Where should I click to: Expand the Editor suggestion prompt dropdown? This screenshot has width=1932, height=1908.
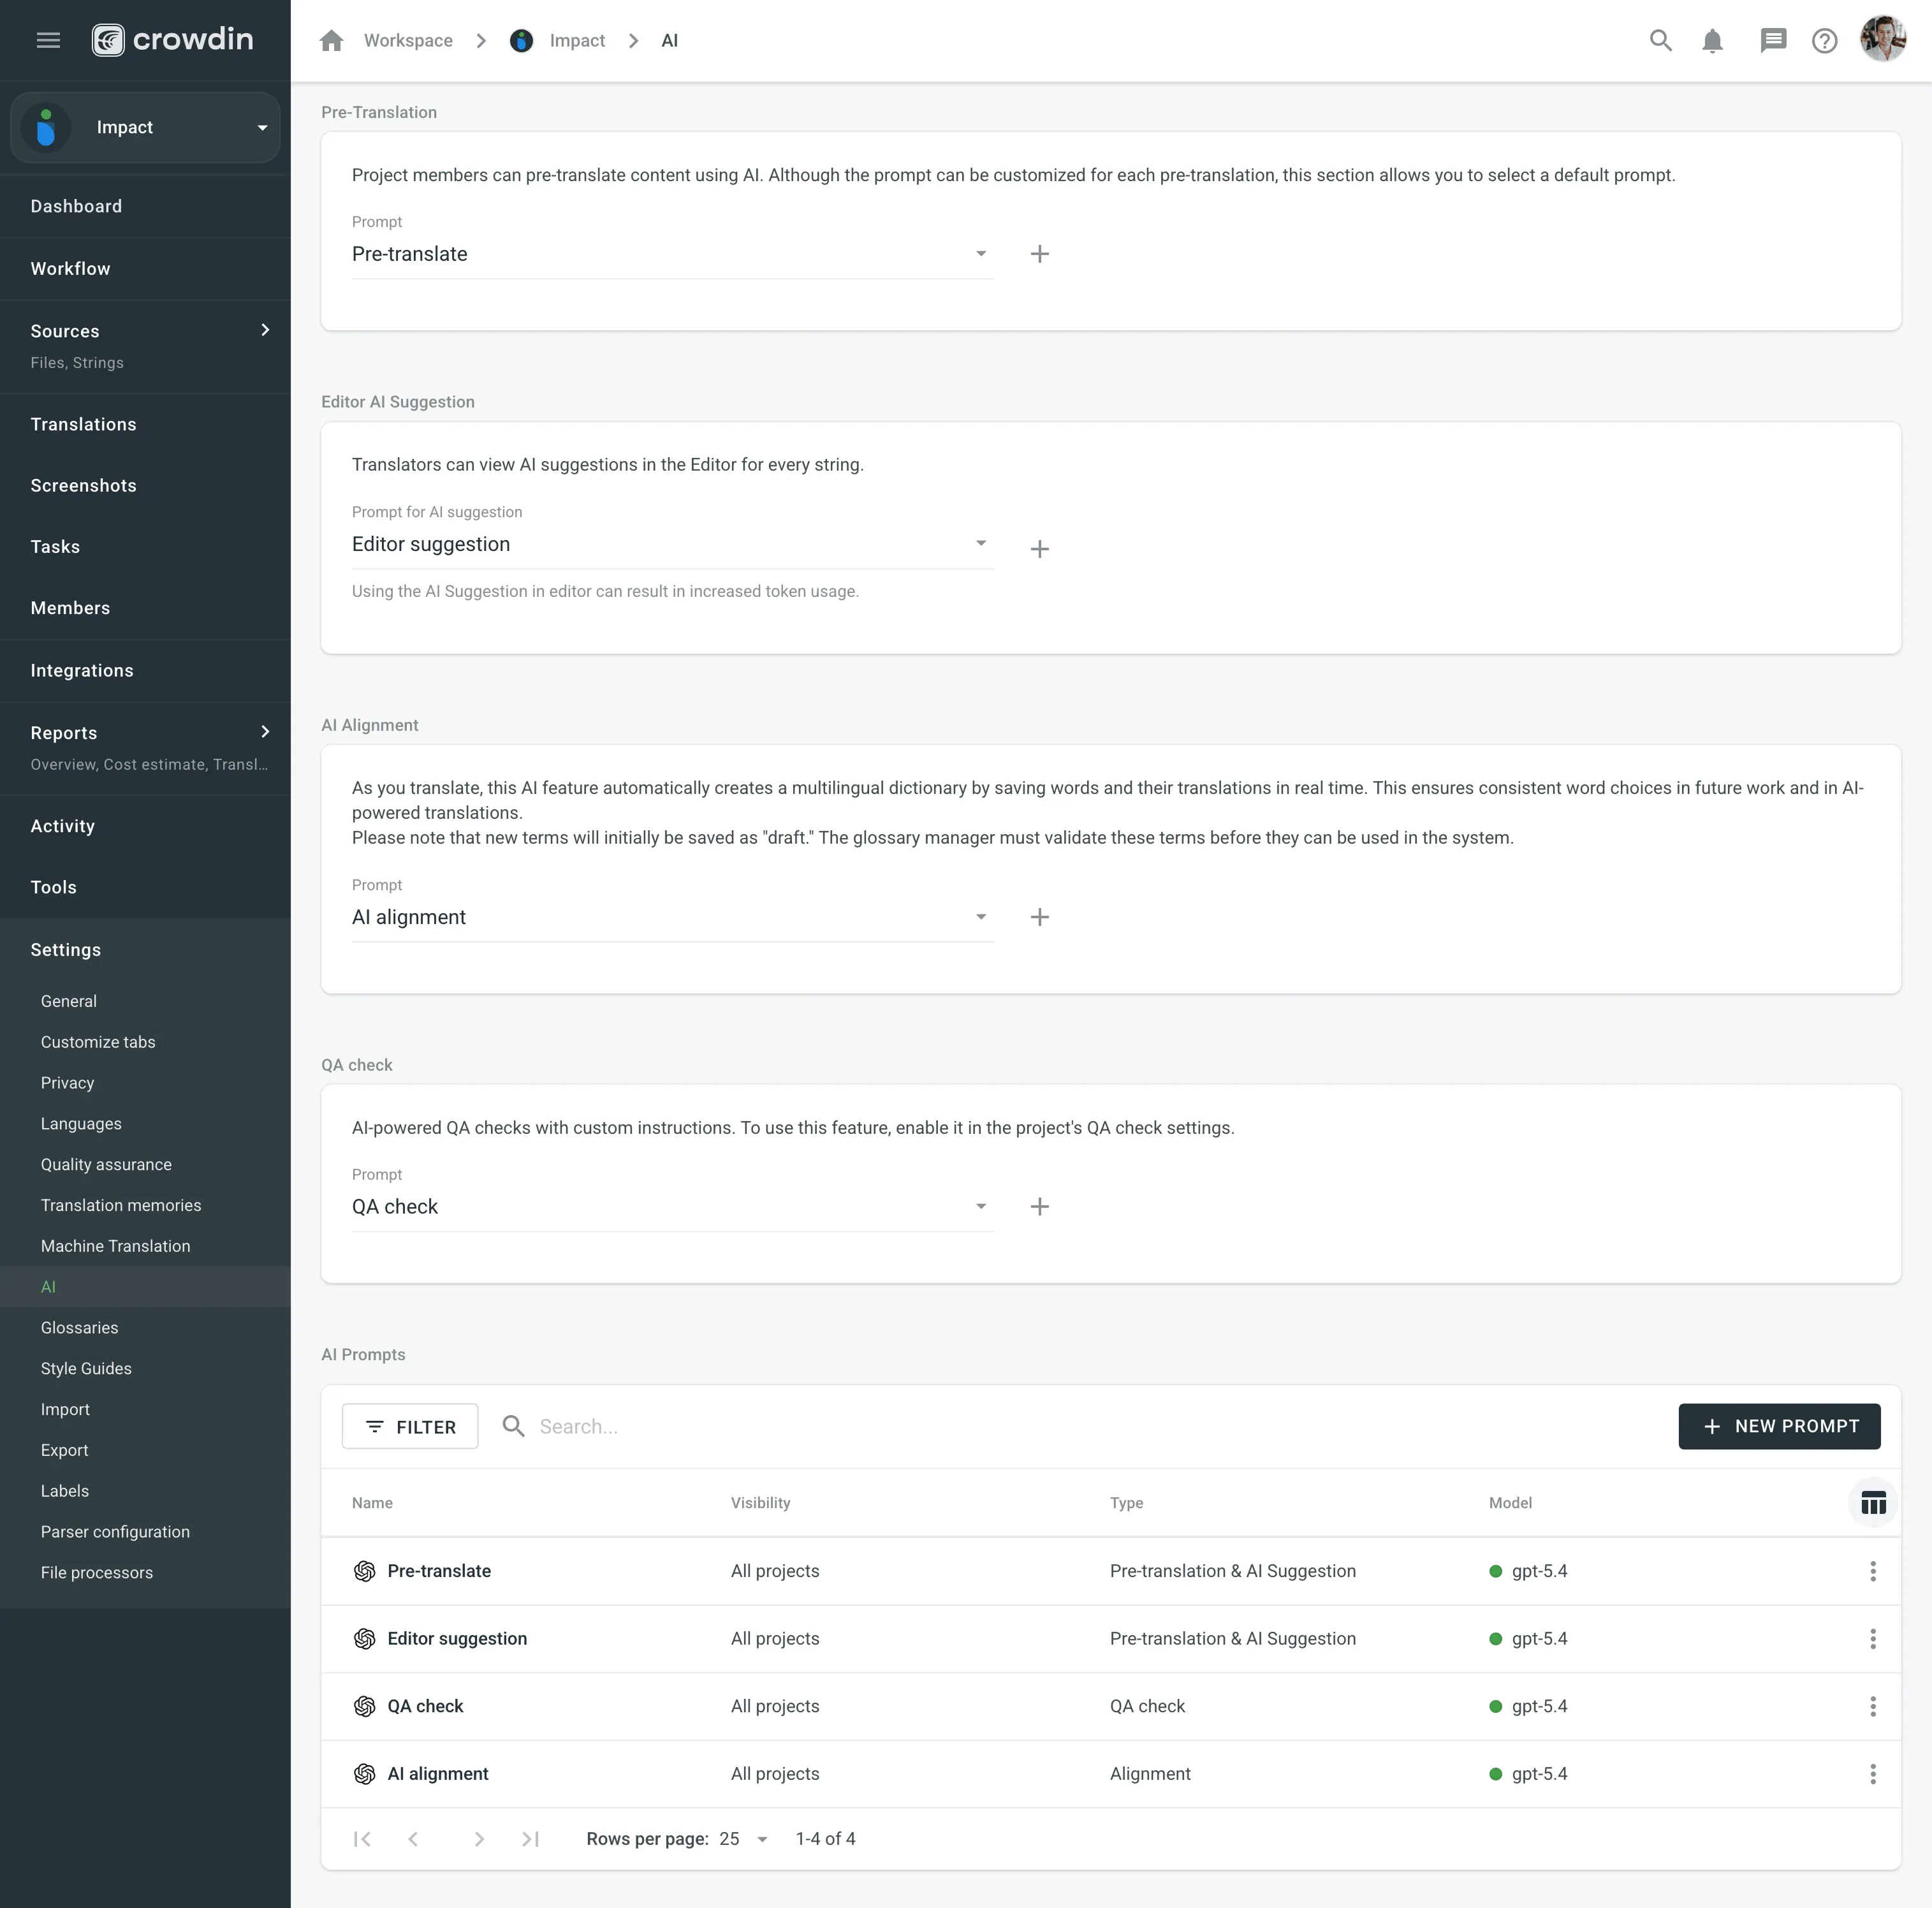point(671,544)
